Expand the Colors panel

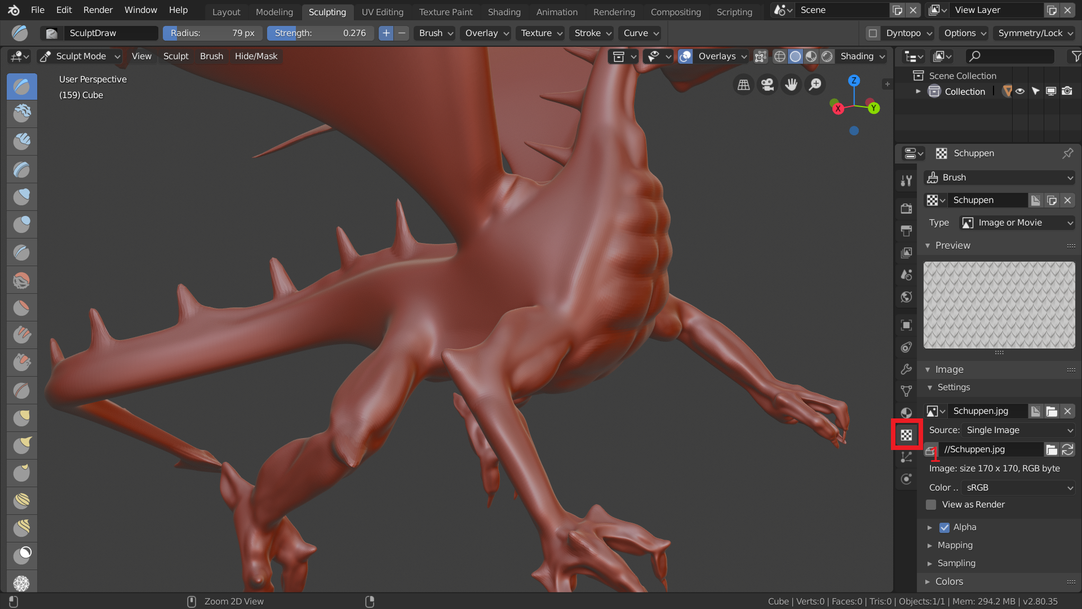coord(949,581)
